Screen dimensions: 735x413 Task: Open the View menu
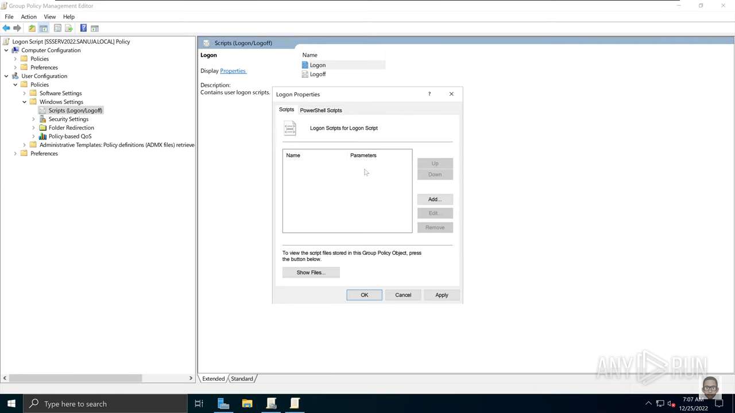50,17
